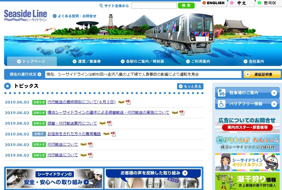Viewport: 282px width, 190px height.
Task: Click the wheelchair icon for barrier-free info
Action: click(221, 104)
